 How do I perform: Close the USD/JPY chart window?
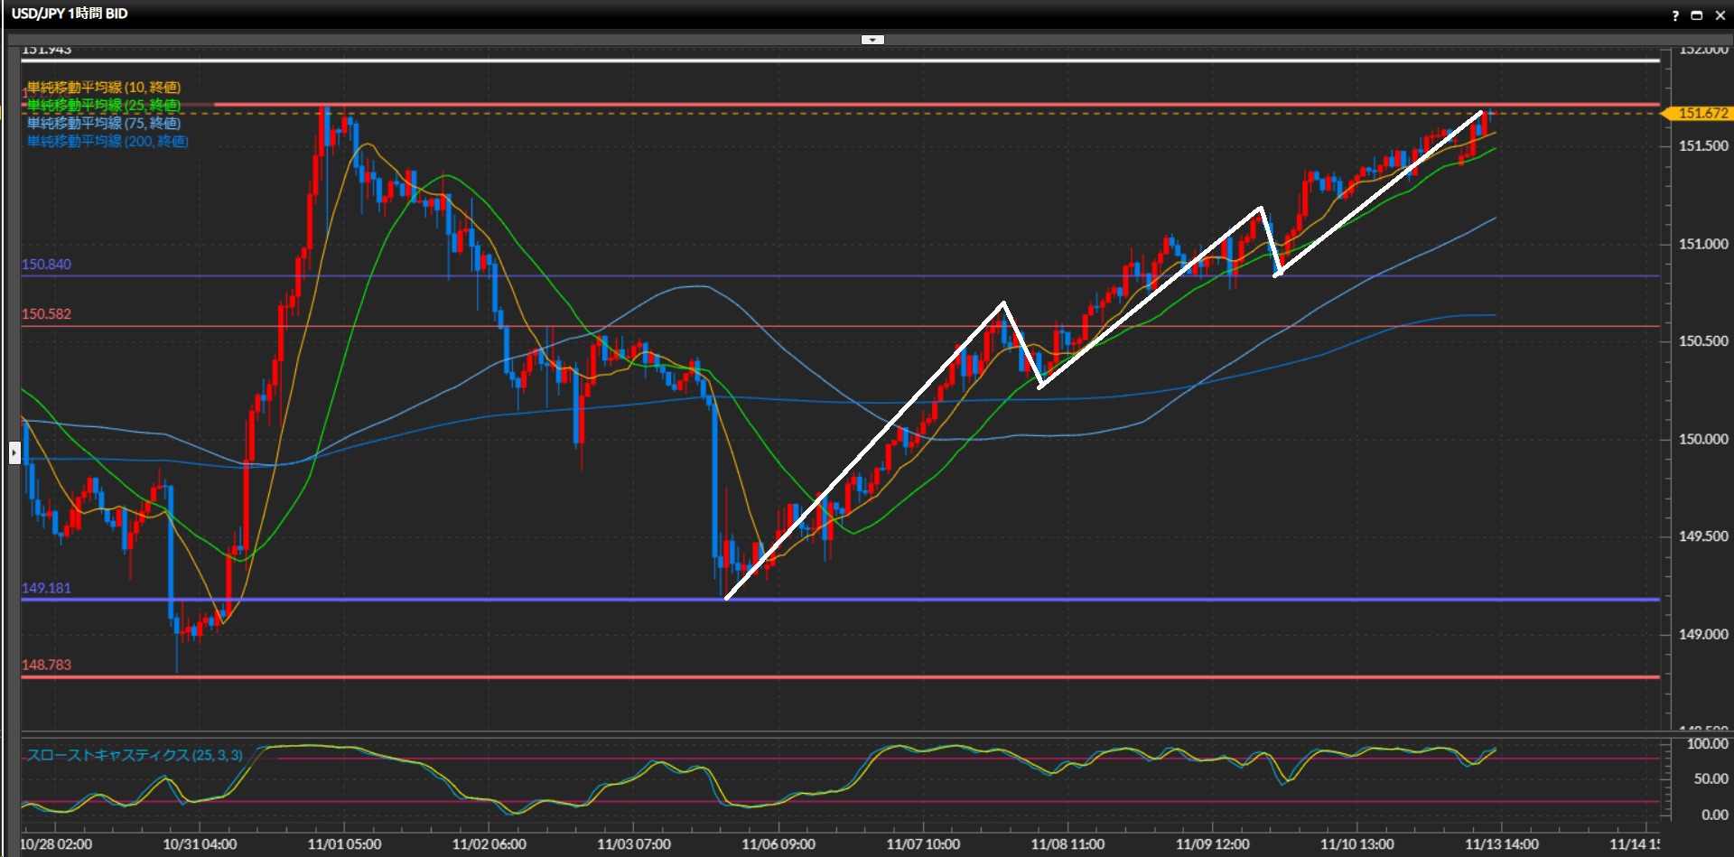click(1720, 15)
